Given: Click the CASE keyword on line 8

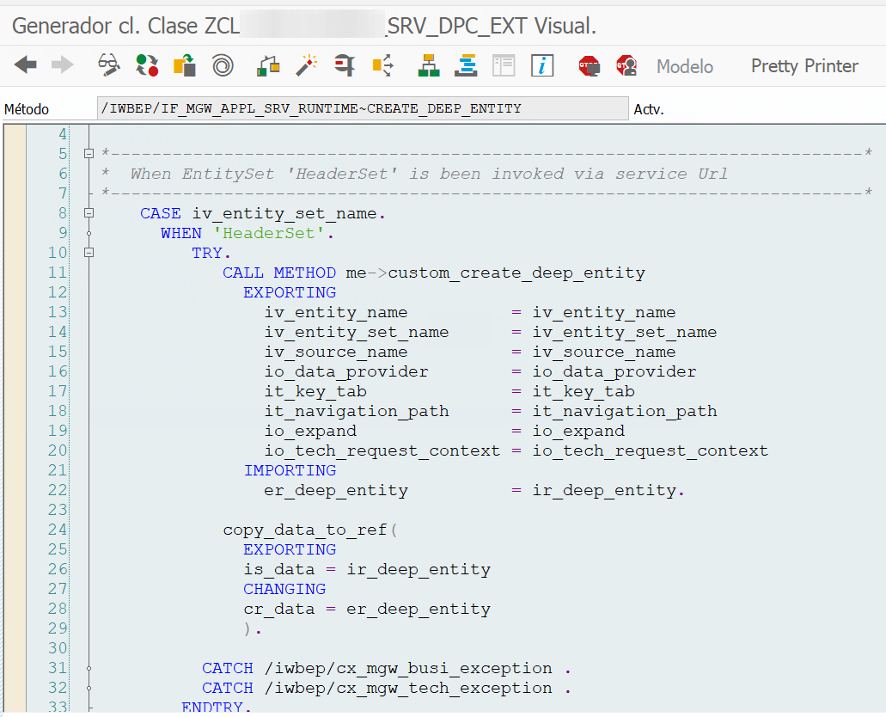Looking at the screenshot, I should 161,213.
